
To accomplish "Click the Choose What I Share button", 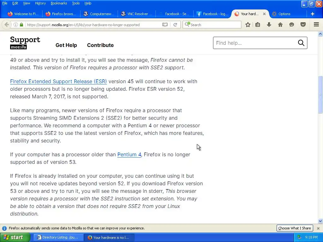I will tap(295, 228).
